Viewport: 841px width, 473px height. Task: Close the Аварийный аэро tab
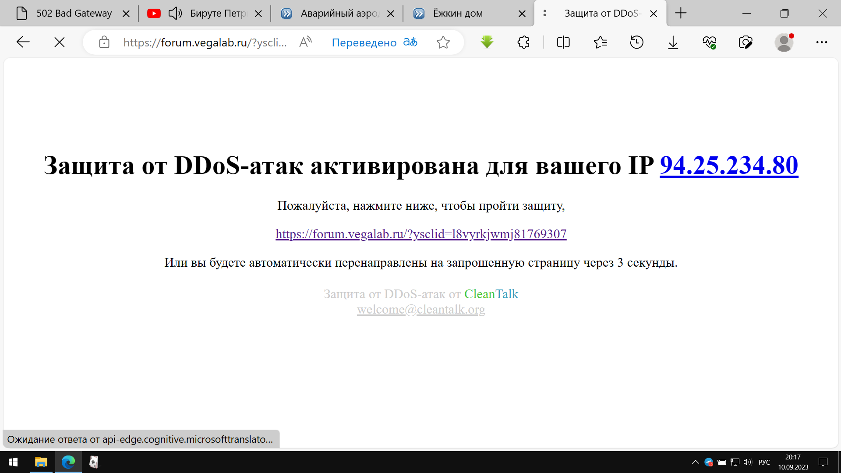point(391,14)
